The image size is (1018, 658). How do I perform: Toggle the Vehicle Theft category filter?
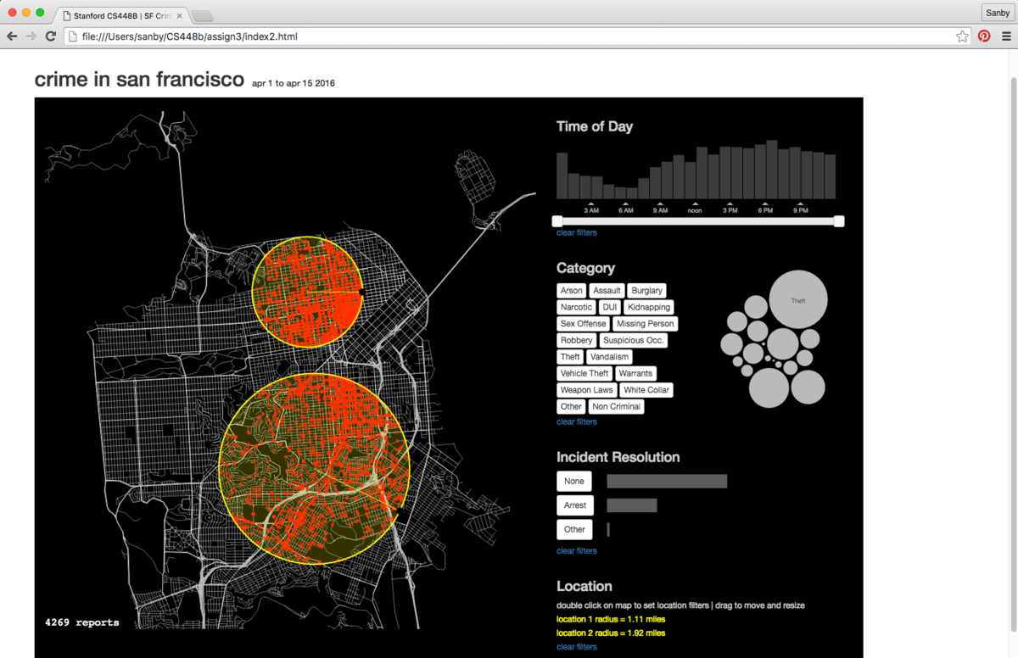coord(585,373)
